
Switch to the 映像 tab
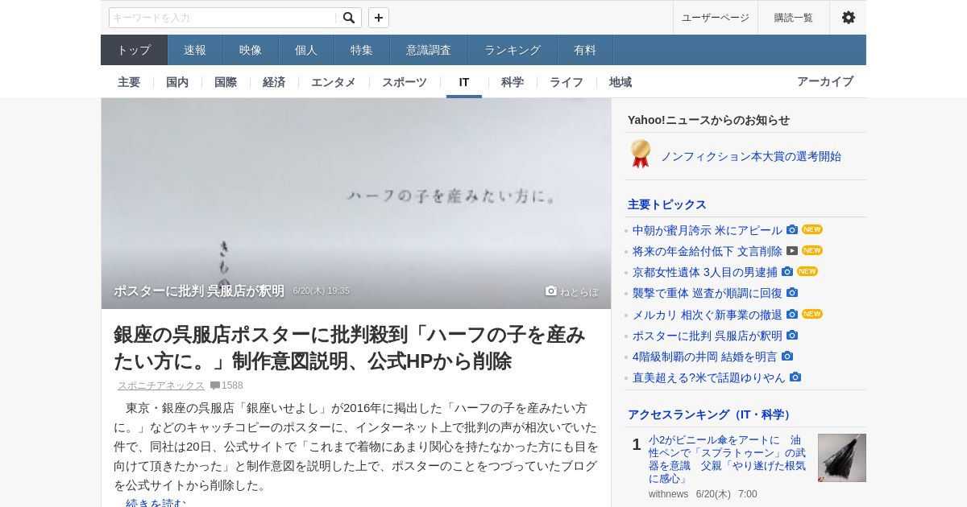point(251,50)
